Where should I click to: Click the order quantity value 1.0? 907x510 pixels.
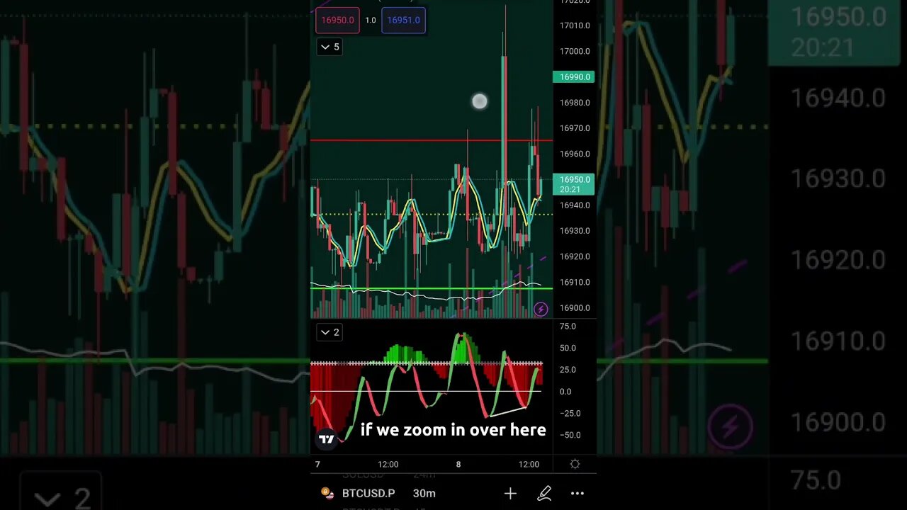pos(371,20)
